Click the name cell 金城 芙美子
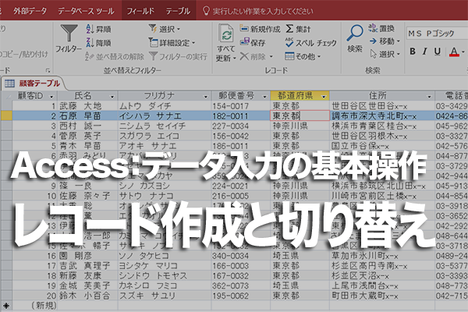The height and width of the screenshot is (312, 468). tap(87, 285)
